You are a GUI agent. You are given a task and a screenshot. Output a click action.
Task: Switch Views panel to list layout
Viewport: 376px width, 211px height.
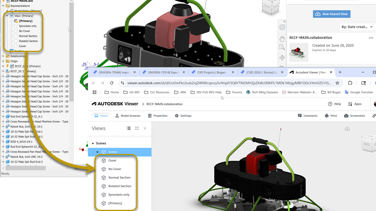pos(129,129)
